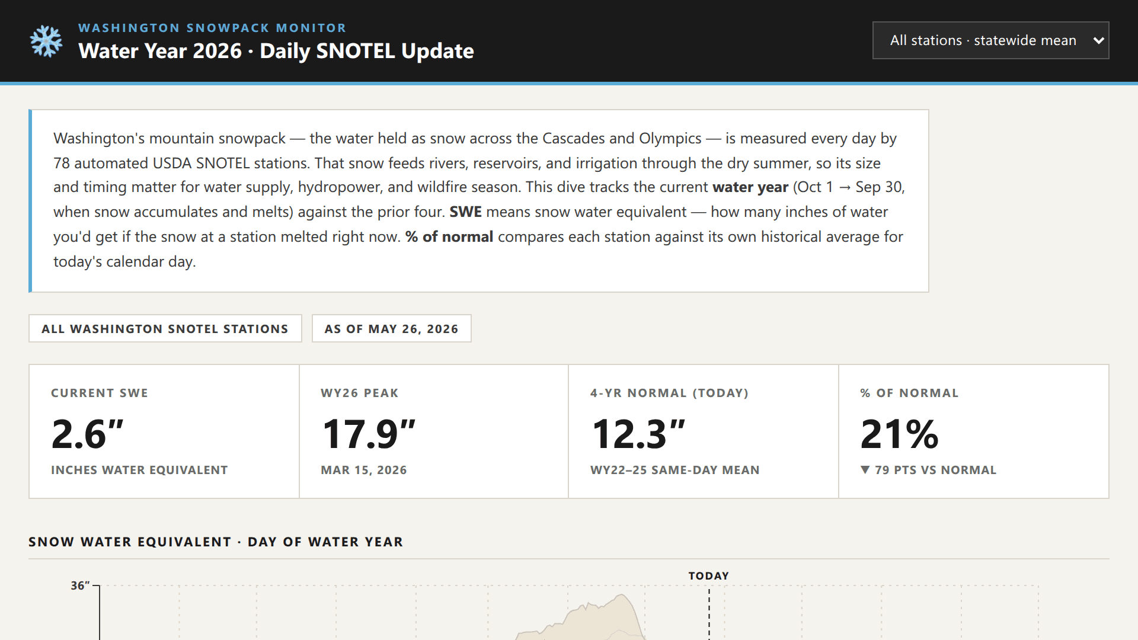The width and height of the screenshot is (1138, 640).
Task: Select the Current SWE 2.6" card
Action: 164,431
